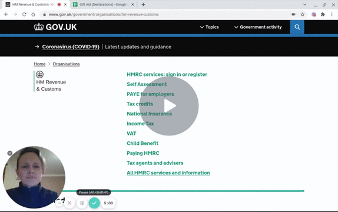338x212 pixels.
Task: Reload the page with the refresh icon
Action: (x=24, y=15)
